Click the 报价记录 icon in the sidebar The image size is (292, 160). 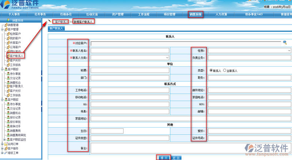click(x=8, y=117)
